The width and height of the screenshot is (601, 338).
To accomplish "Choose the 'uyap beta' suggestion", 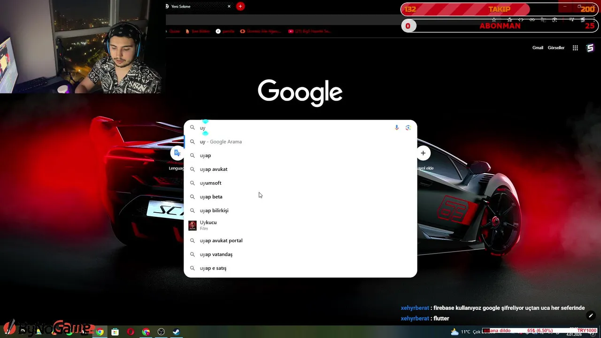I will click(x=300, y=197).
